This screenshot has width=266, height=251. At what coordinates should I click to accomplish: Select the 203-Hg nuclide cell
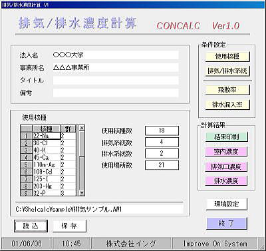(x=47, y=186)
